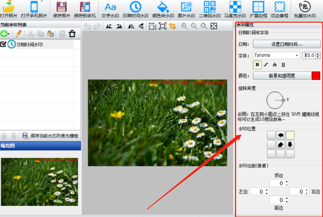Select middle-left watermark position
This screenshot has width=323, height=217.
(271, 145)
